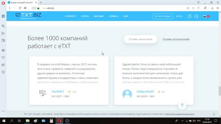Screen dimensions: 221x124
Task: Open the Snapshots panel in sidebar
Action: tap(3, 41)
